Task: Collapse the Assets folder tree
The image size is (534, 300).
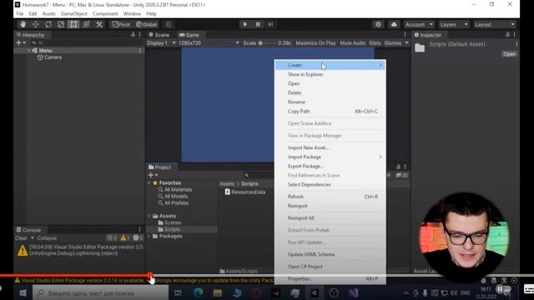Action: pos(149,216)
